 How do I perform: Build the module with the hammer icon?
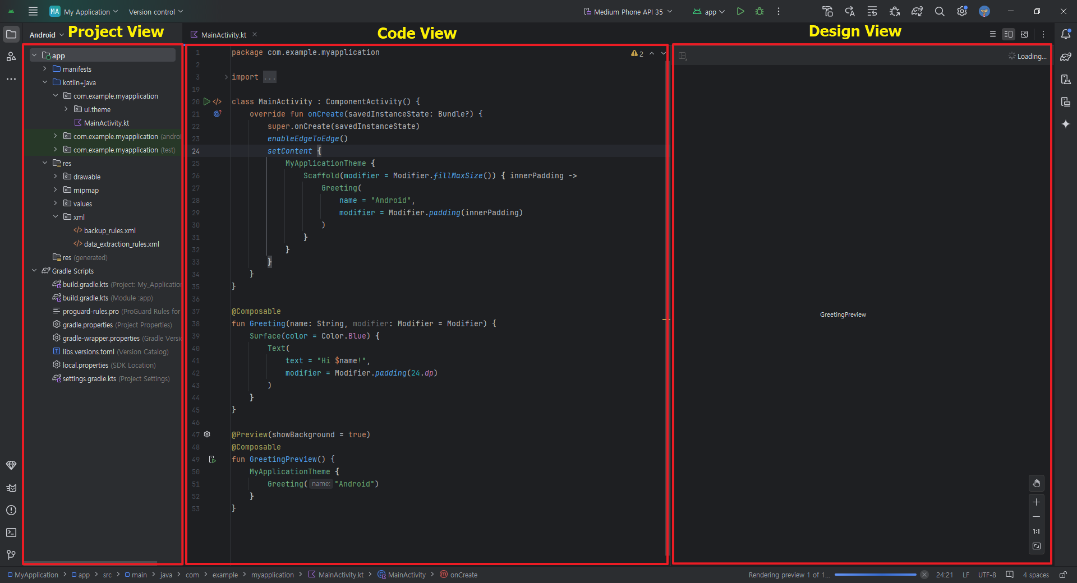coord(827,11)
